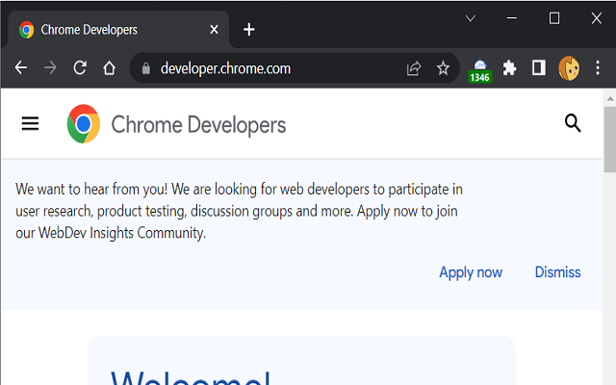
Task: Dismiss the WebDev Insights banner
Action: (x=558, y=272)
